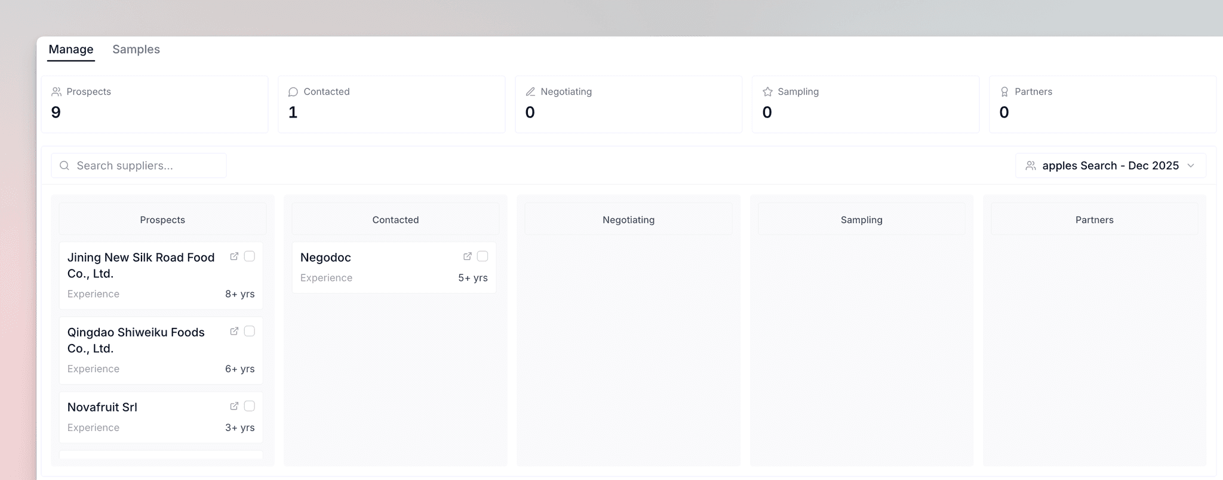
Task: Click the 6+ yrs experience value
Action: (x=240, y=369)
